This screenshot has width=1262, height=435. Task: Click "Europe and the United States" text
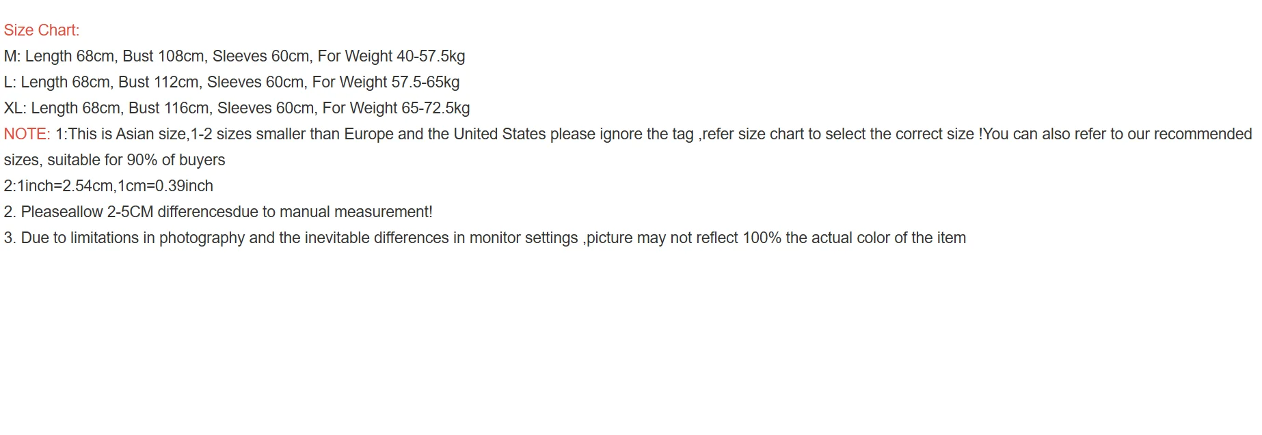445,134
